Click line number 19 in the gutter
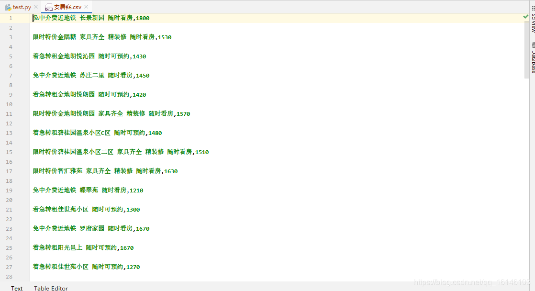 [9, 190]
